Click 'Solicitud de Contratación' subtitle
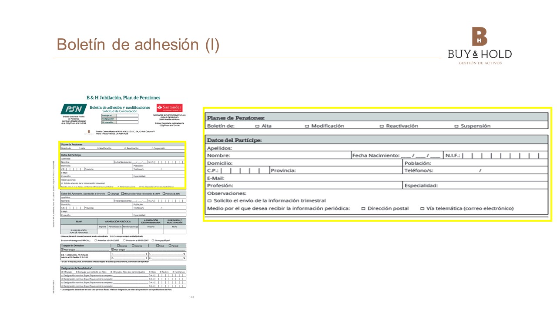557x313 pixels. click(x=120, y=111)
